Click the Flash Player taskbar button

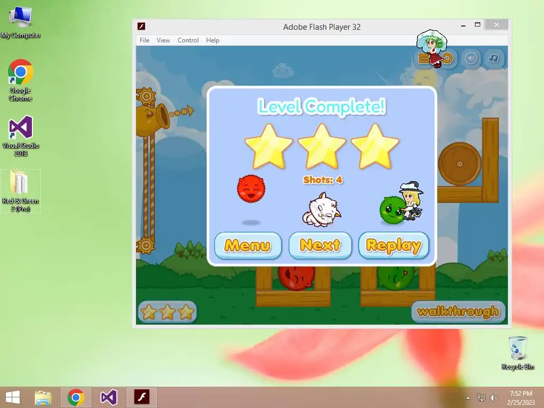(141, 397)
